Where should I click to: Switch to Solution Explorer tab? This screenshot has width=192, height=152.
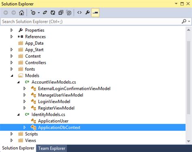pyautogui.click(x=18, y=148)
